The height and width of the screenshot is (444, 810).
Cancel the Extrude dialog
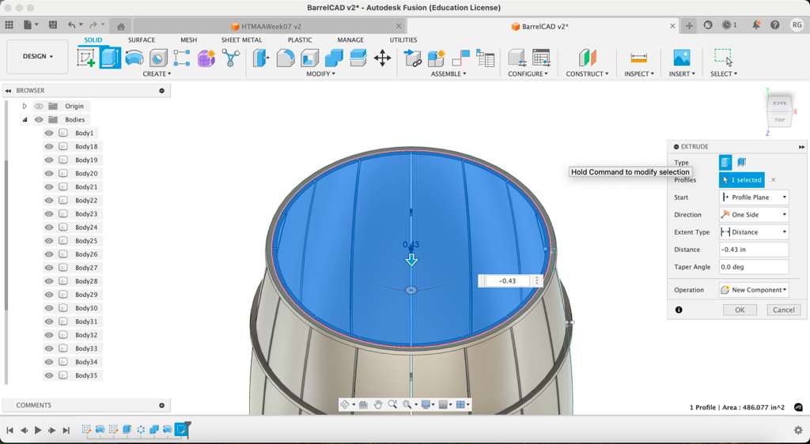[783, 310]
